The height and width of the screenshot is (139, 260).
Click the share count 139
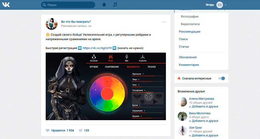coord(86,130)
